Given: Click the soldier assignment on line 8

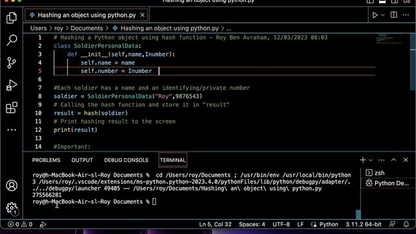Looking at the screenshot, I should tap(128, 96).
